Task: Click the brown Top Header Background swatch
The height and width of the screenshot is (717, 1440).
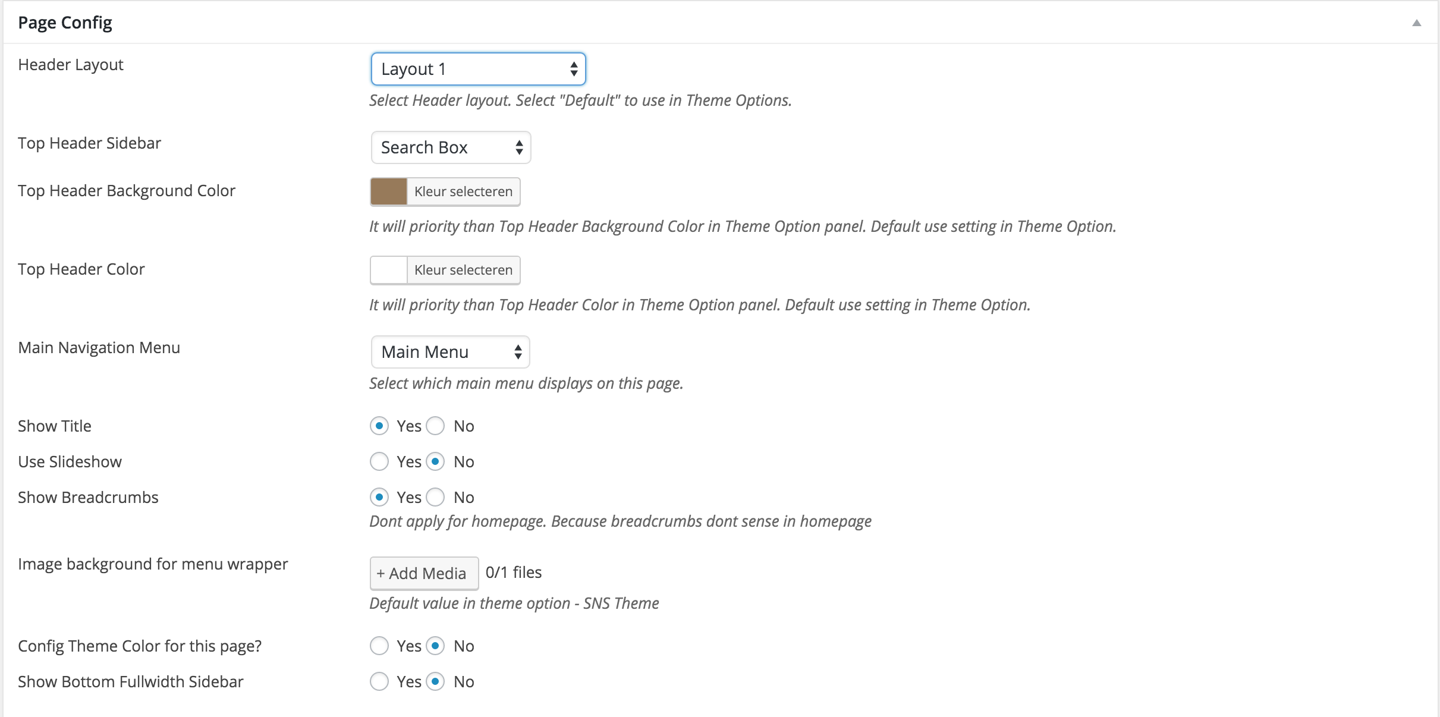Action: pyautogui.click(x=389, y=191)
